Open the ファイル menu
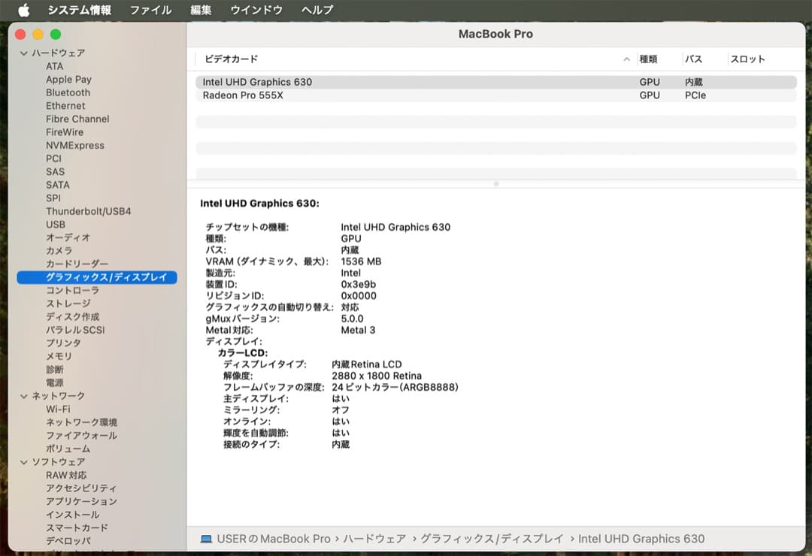 [x=150, y=10]
